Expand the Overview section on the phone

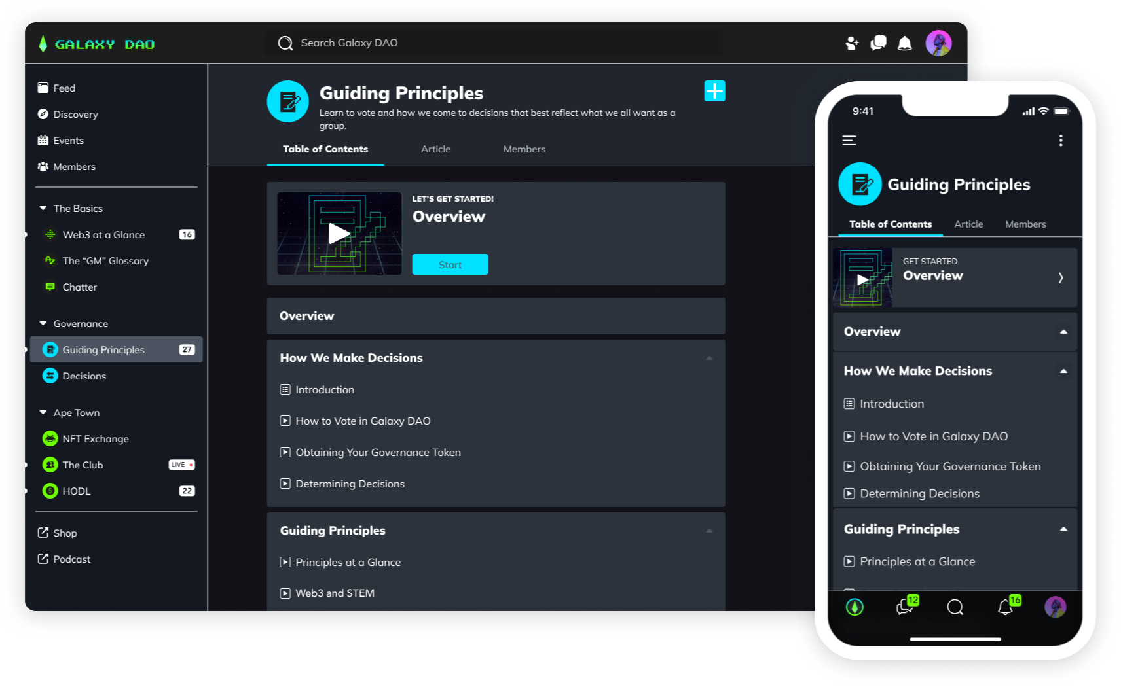click(x=1062, y=332)
